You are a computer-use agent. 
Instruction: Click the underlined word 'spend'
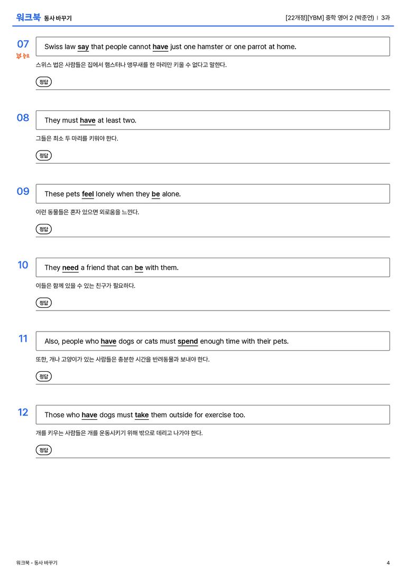pyautogui.click(x=188, y=342)
